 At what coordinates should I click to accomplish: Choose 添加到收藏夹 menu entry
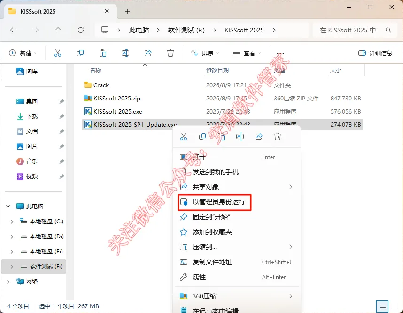(x=236, y=232)
